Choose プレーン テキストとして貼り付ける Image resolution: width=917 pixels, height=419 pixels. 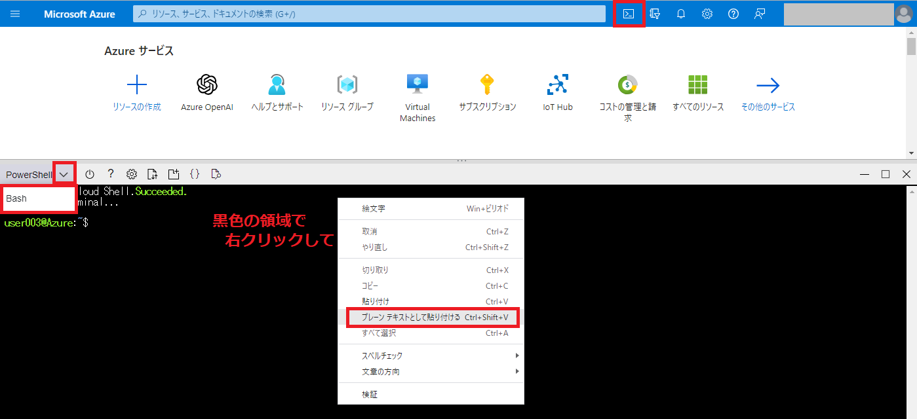pyautogui.click(x=432, y=318)
